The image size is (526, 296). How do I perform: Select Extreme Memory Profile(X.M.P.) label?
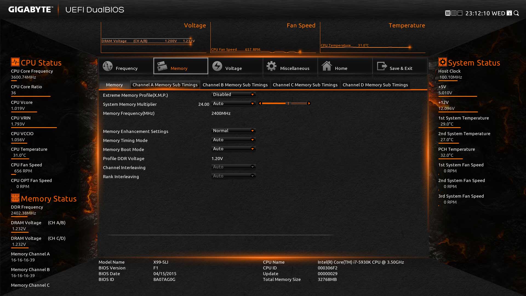click(x=135, y=95)
